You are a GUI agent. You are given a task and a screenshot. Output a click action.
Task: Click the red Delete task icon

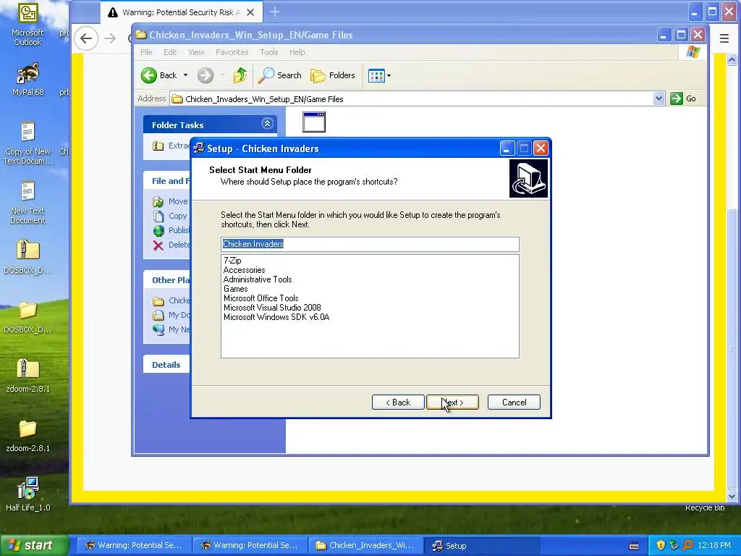(x=158, y=245)
